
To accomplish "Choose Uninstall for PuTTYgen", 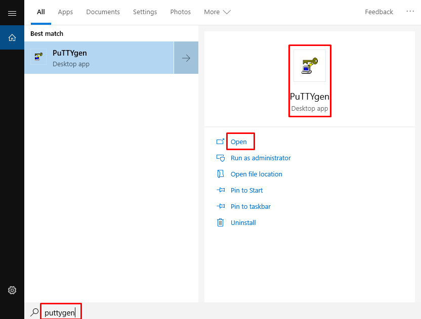I will tap(243, 222).
